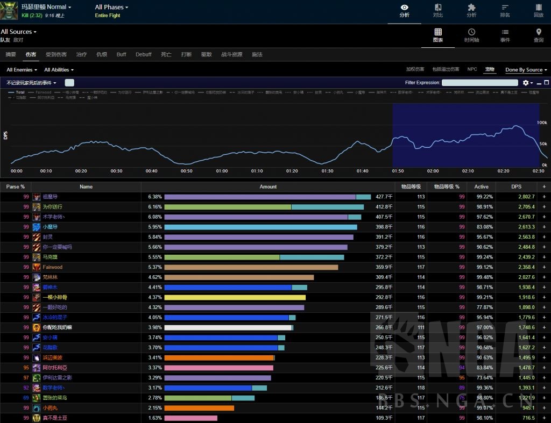This screenshot has width=551, height=423.
Task: Click the chart settings gear icon
Action: pyautogui.click(x=526, y=83)
